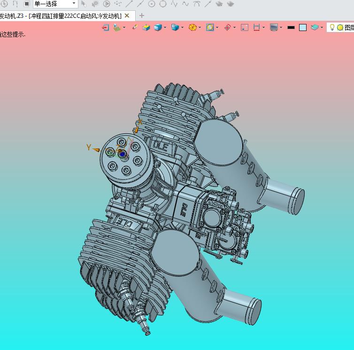Add a new document tab with plus

click(x=142, y=16)
